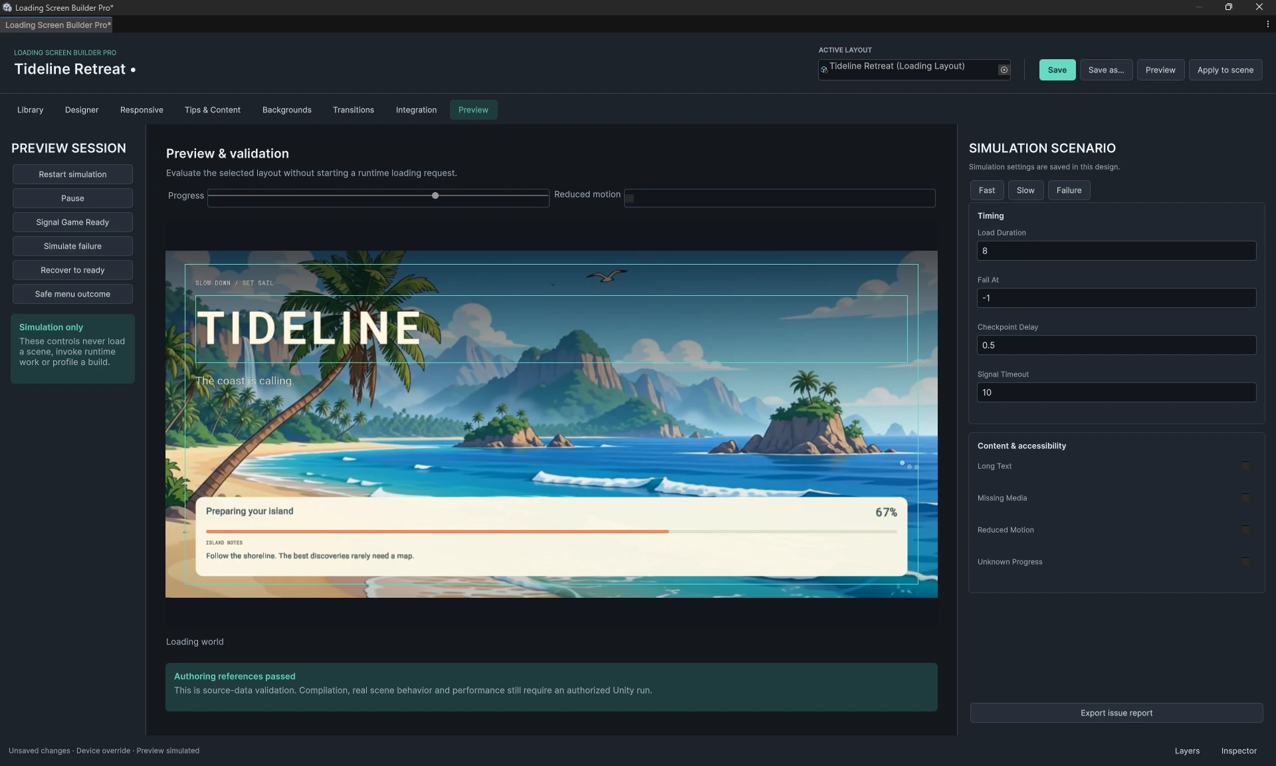
Task: Open the Transitions tab
Action: click(354, 110)
